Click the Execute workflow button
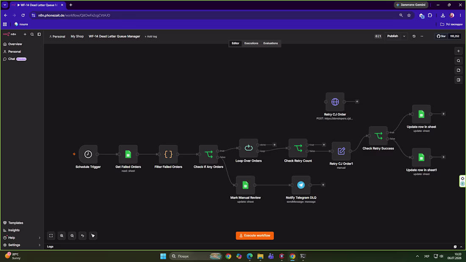466x262 pixels. [x=255, y=236]
